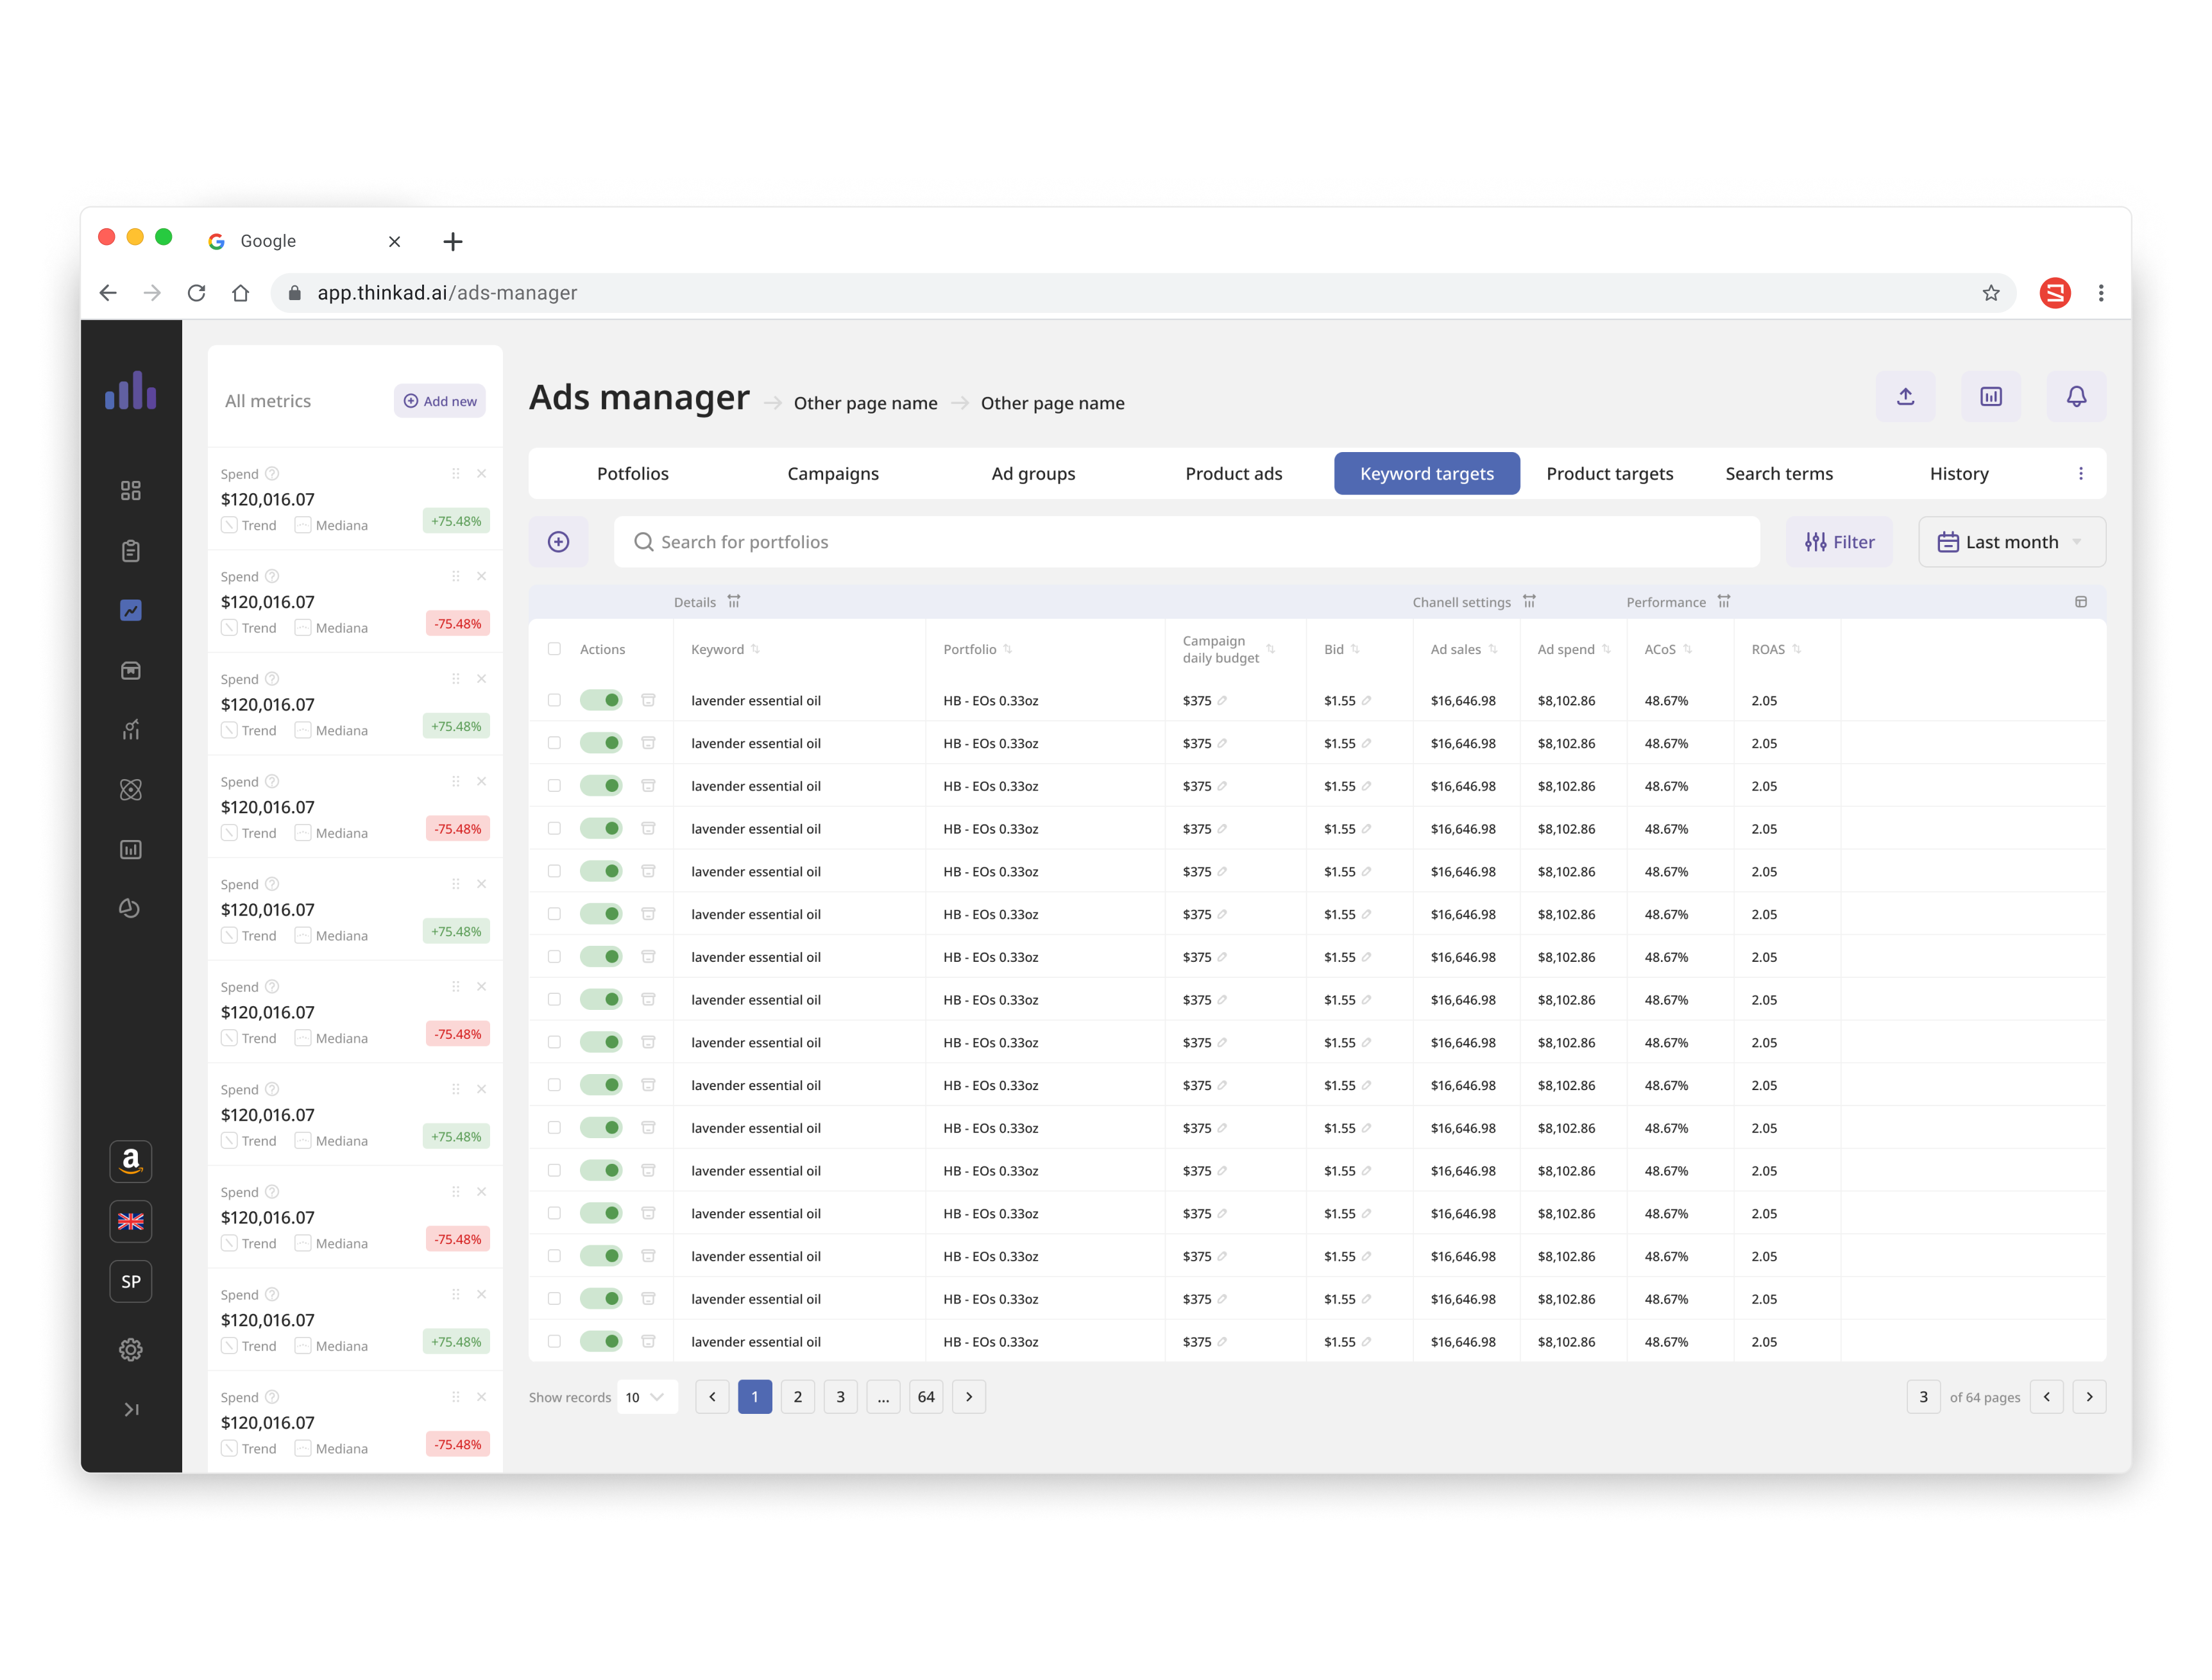The width and height of the screenshot is (2212, 1680).
Task: Open the notifications bell
Action: [2077, 397]
